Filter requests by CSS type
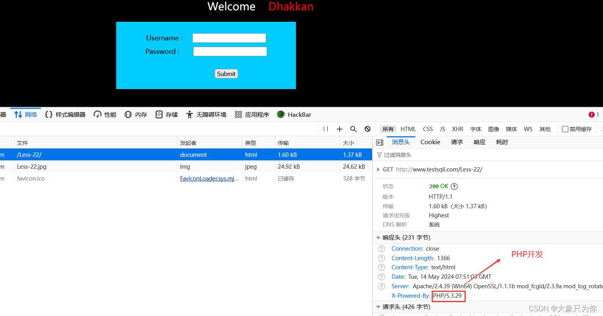603x316 pixels. point(428,129)
